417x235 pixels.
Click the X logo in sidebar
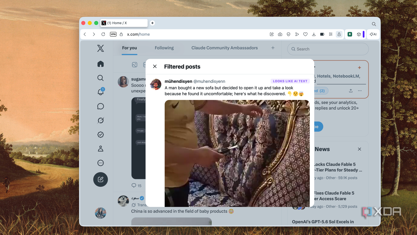coord(101,48)
